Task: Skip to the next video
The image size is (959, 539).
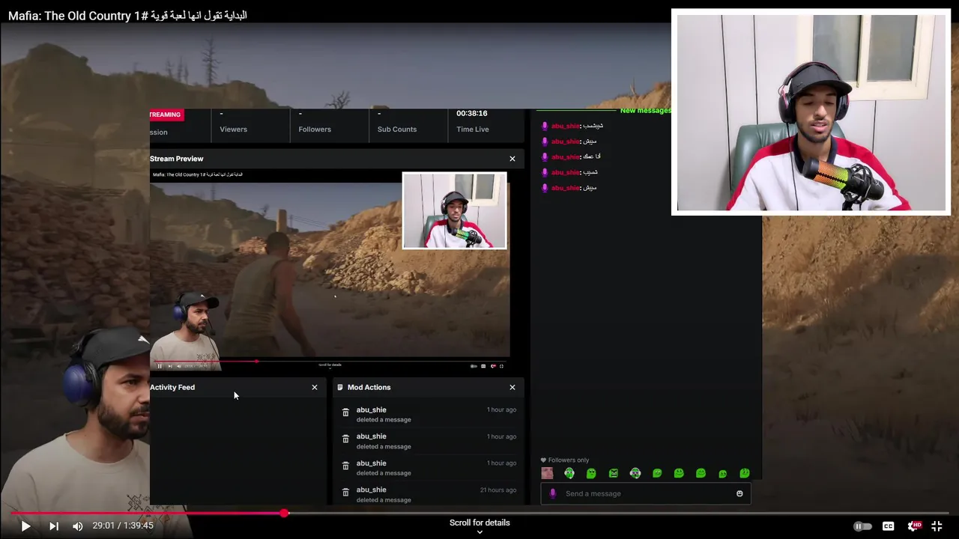Action: [54, 526]
